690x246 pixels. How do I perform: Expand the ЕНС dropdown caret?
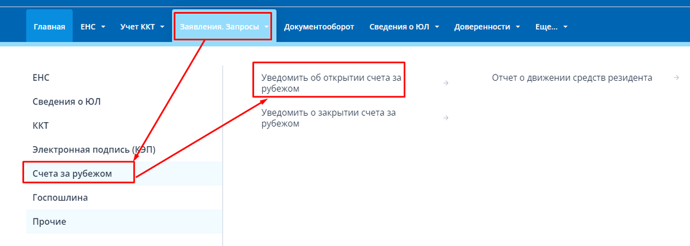pyautogui.click(x=103, y=27)
